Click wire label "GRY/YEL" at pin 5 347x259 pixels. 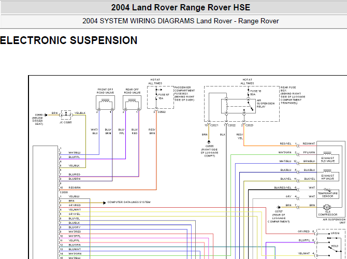click(x=75, y=214)
